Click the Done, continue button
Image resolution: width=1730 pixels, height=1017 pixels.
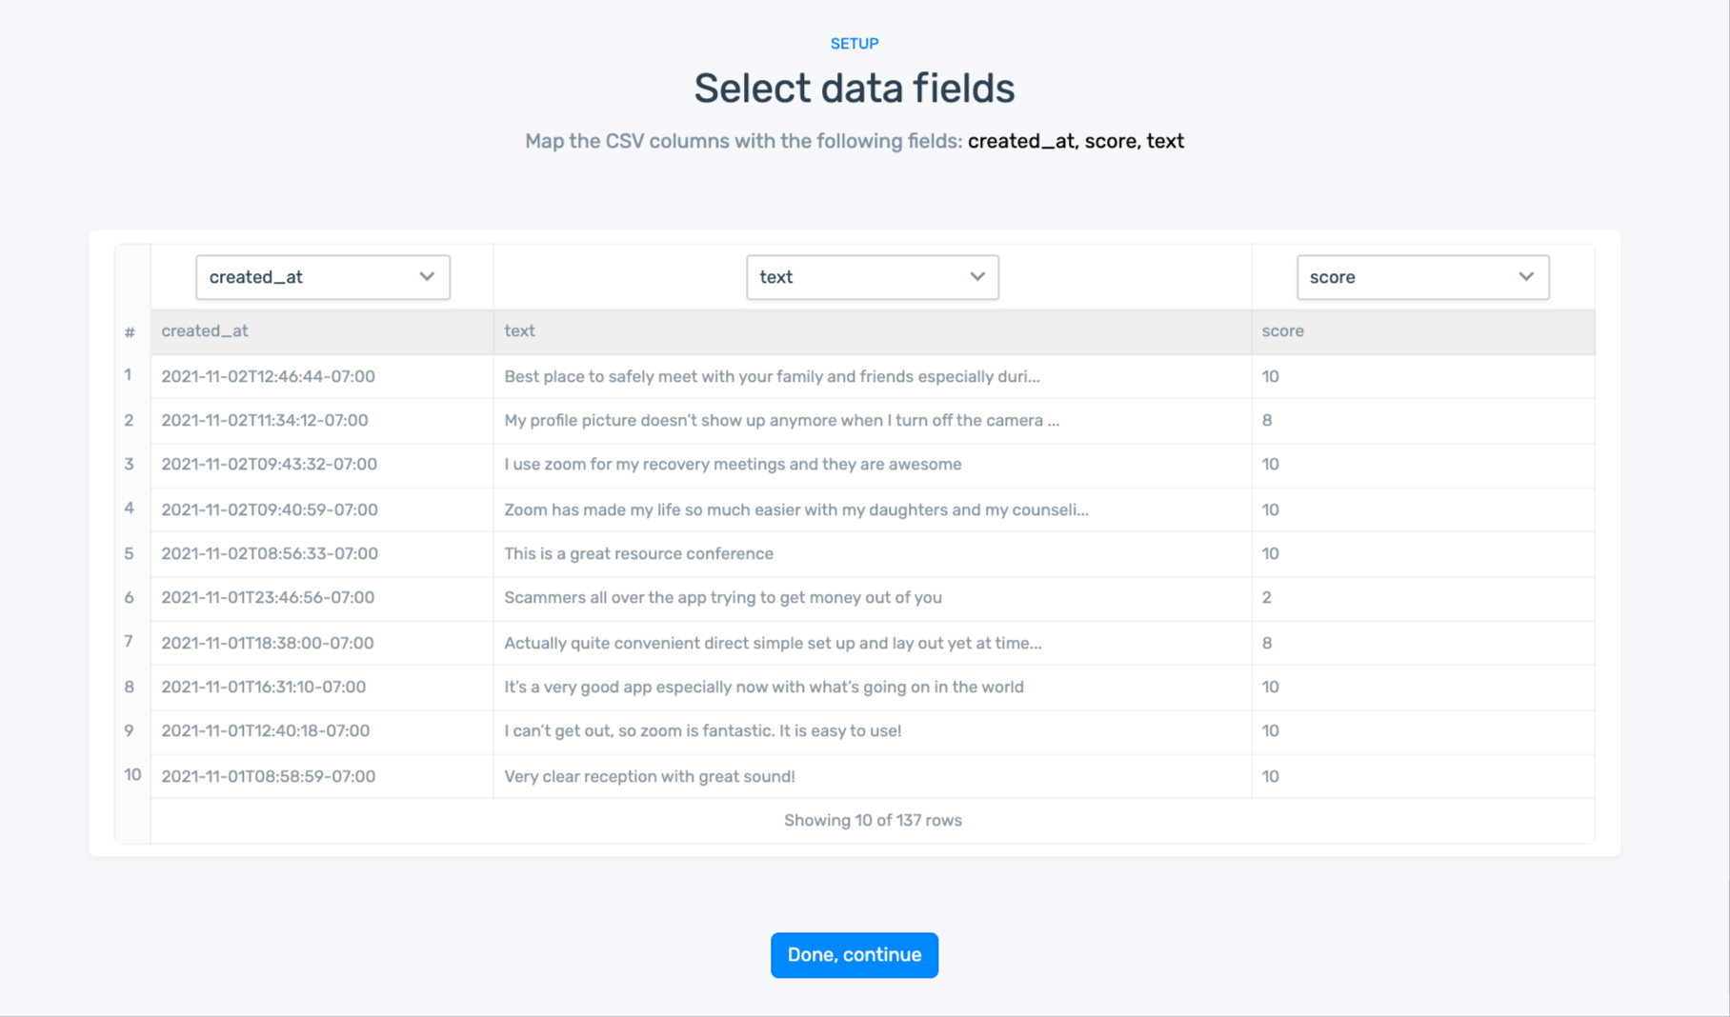coord(854,955)
